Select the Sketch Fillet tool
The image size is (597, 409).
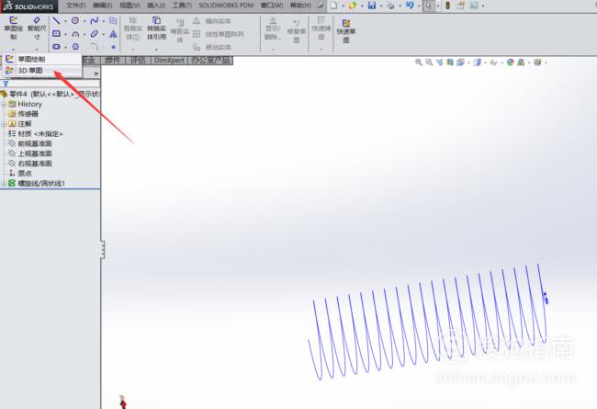[x=95, y=47]
